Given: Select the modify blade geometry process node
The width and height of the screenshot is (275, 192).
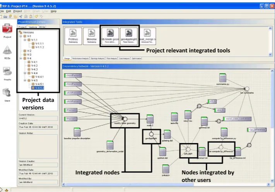Looking at the screenshot, I should pos(125,119).
